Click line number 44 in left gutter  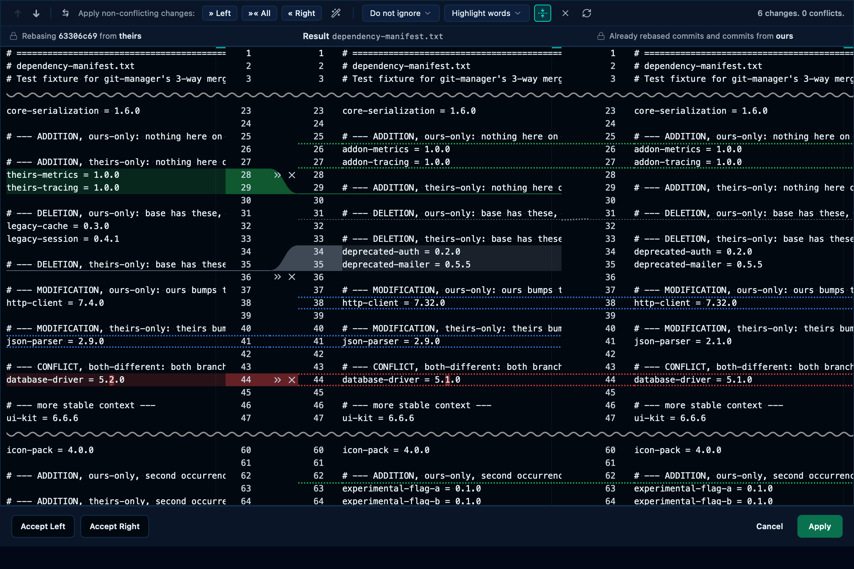pos(246,380)
